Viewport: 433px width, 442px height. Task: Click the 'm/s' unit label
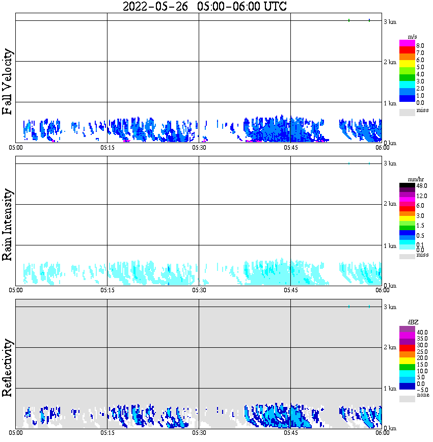coord(412,37)
